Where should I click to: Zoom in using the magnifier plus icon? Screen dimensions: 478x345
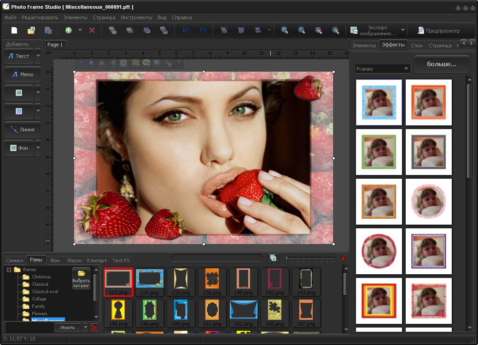pyautogui.click(x=336, y=30)
